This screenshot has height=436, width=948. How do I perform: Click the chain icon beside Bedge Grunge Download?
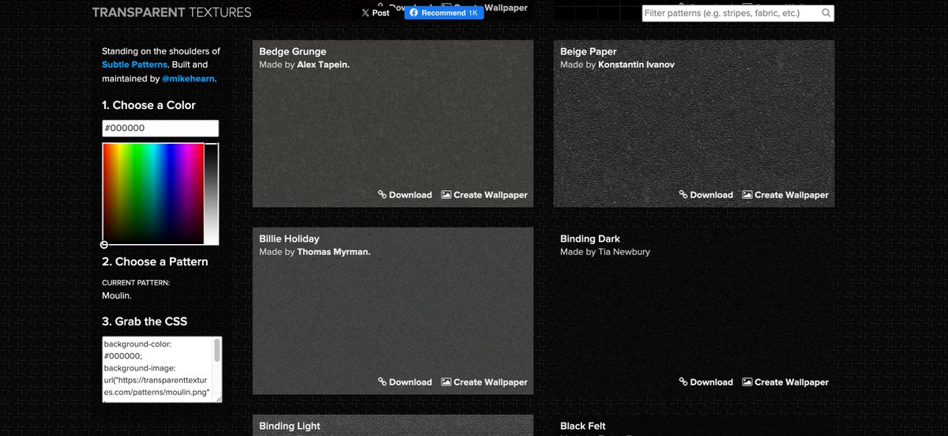coord(382,194)
